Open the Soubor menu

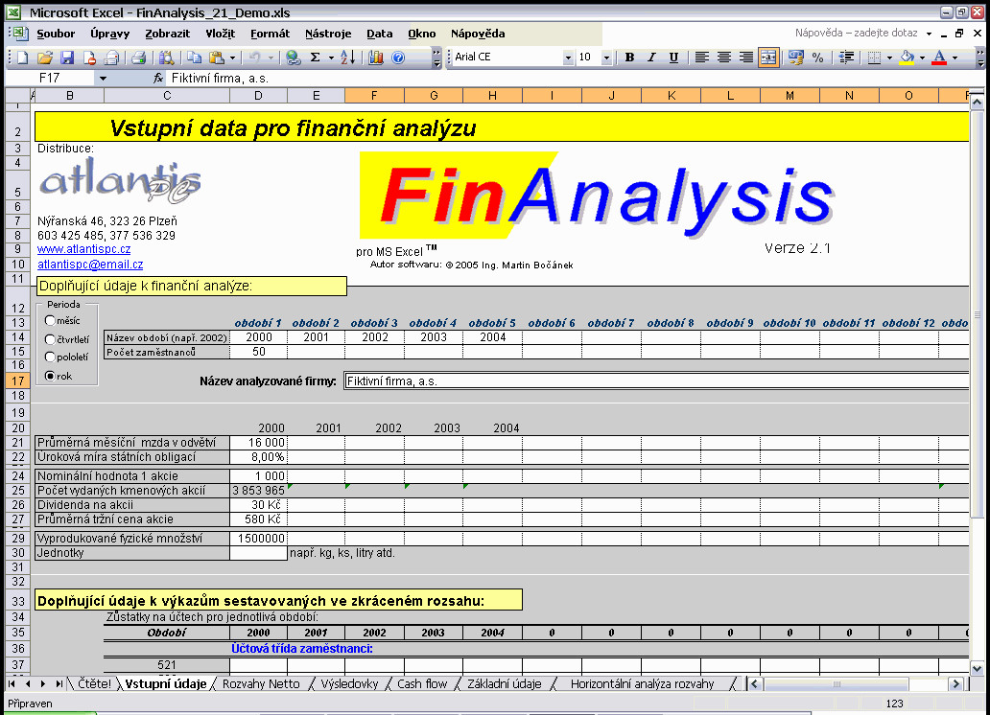point(56,34)
